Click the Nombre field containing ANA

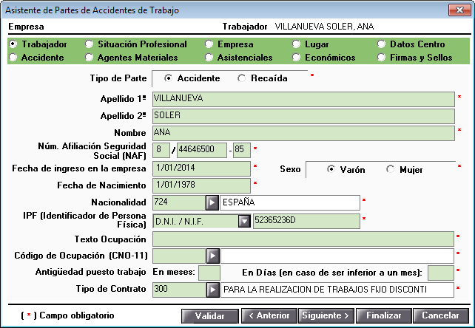click(303, 133)
